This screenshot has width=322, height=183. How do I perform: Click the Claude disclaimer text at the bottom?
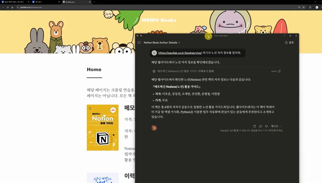(x=251, y=131)
